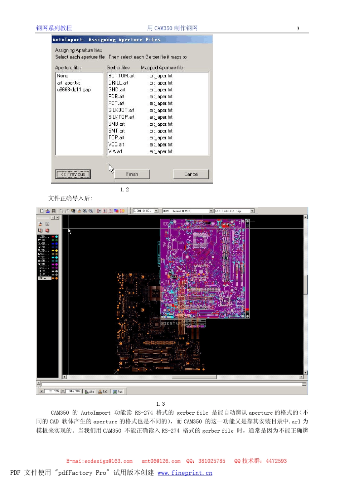The height and width of the screenshot is (482, 340).
Task: Select SILKBOT.art in Gerber files list
Action: pyautogui.click(x=121, y=110)
